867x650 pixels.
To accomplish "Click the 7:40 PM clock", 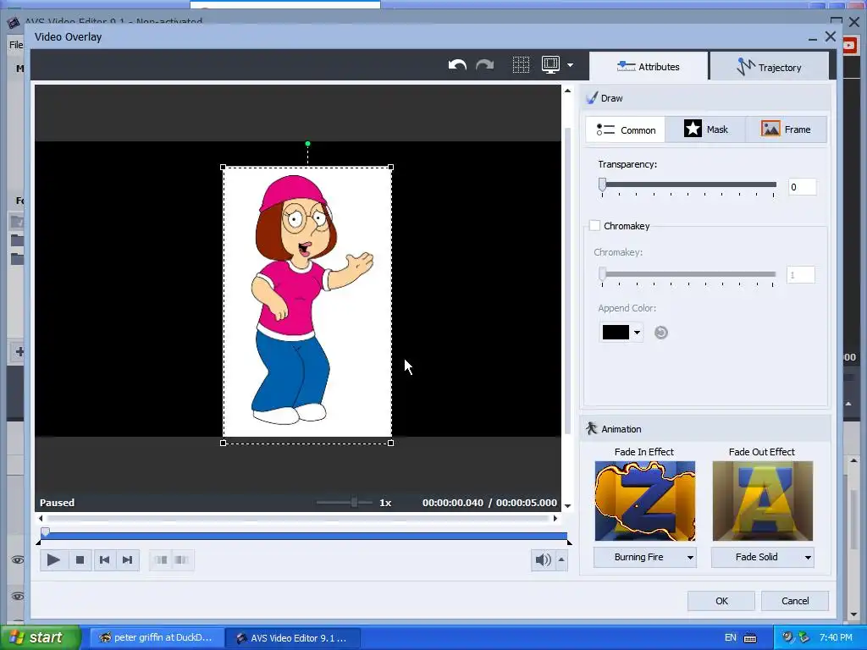I will coord(836,637).
